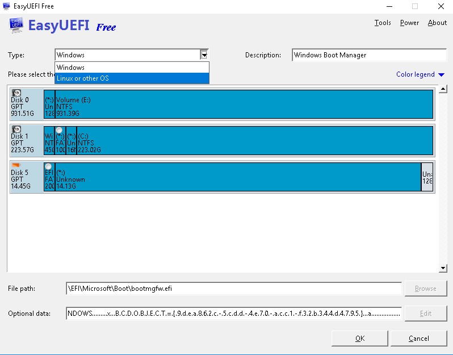The width and height of the screenshot is (453, 355).
Task: Click the Color legend link
Action: 415,74
